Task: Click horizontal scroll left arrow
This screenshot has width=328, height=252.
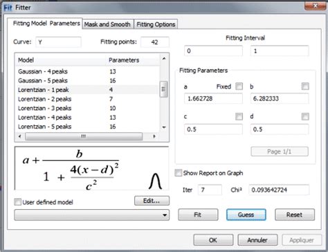Action: 20,136
